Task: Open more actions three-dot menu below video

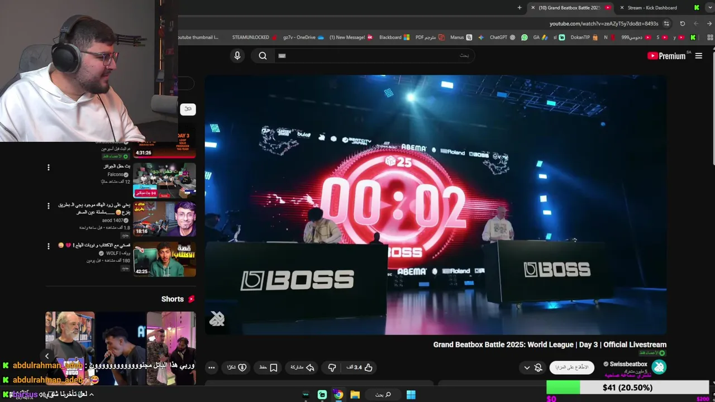Action: 211,367
